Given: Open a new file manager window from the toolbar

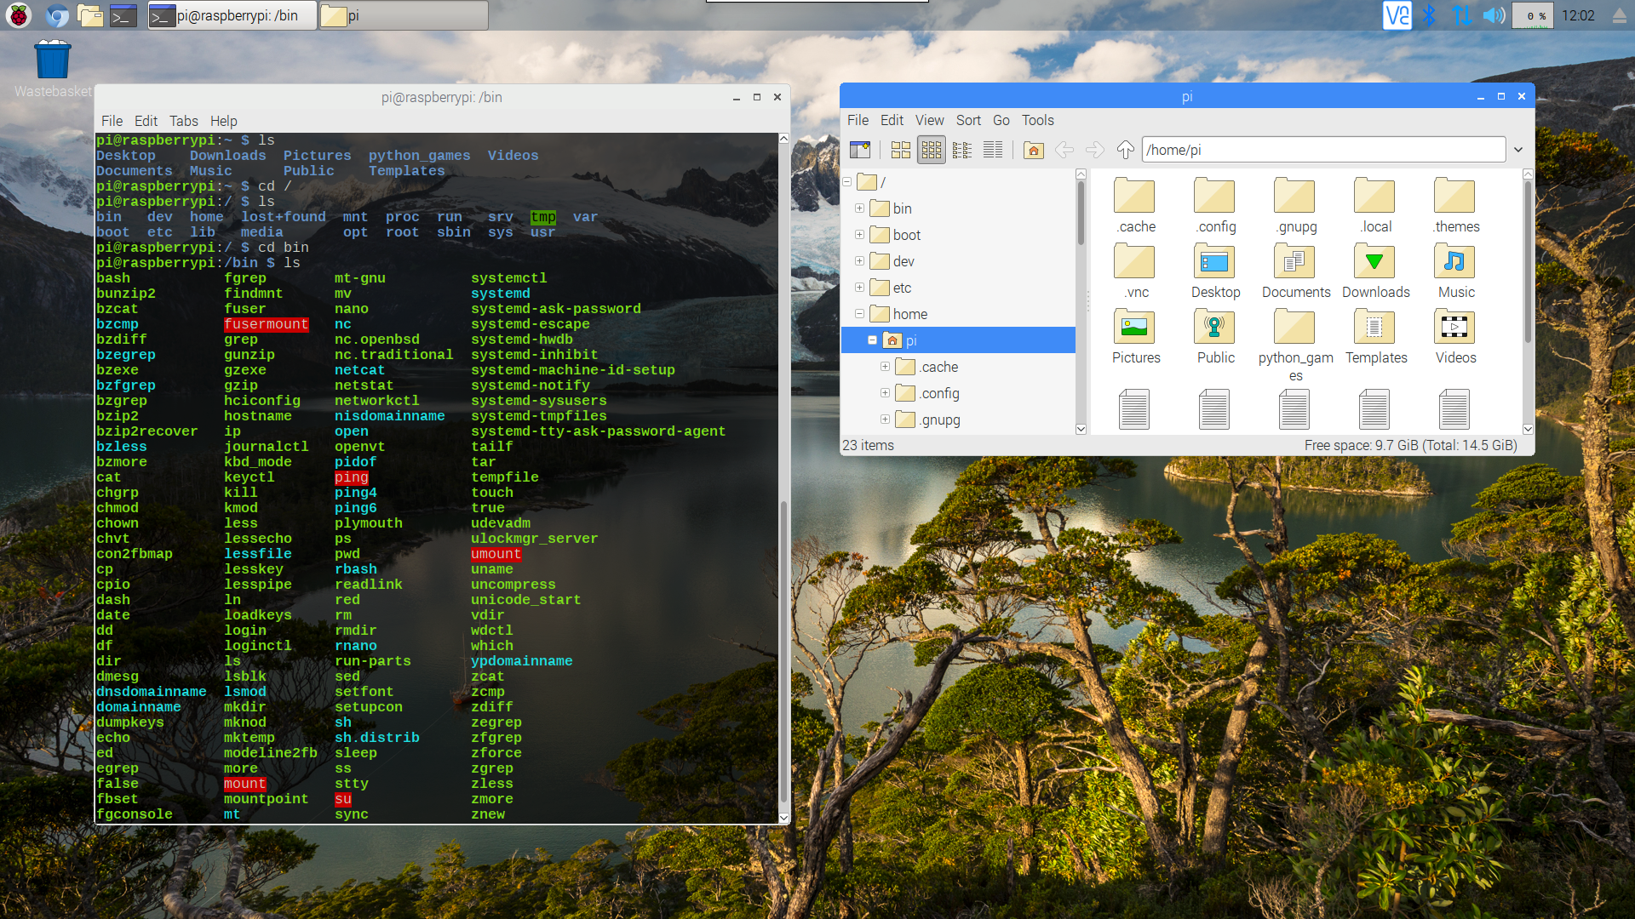Looking at the screenshot, I should click(860, 150).
